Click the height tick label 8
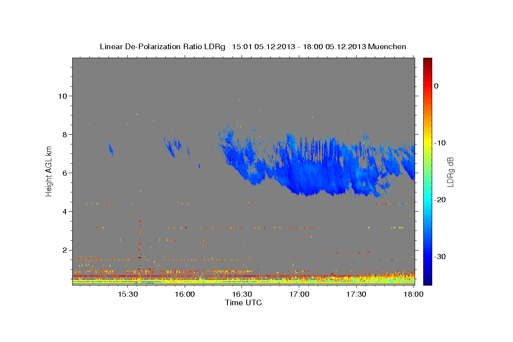513x342 pixels. 65,134
